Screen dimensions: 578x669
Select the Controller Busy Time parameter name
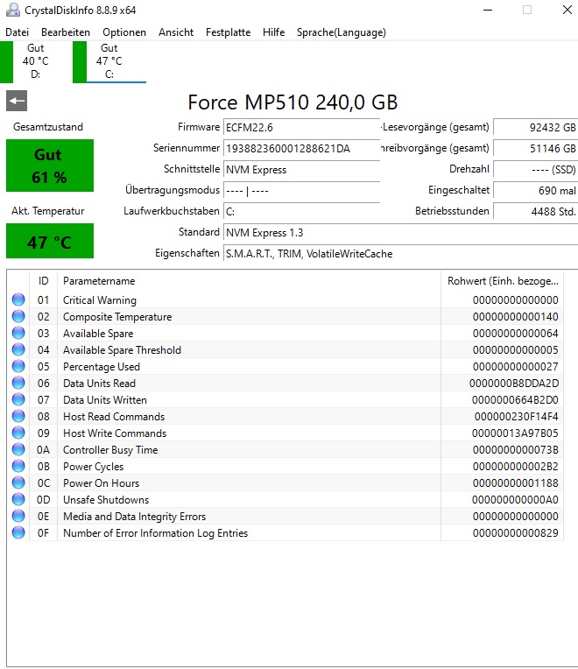(110, 450)
